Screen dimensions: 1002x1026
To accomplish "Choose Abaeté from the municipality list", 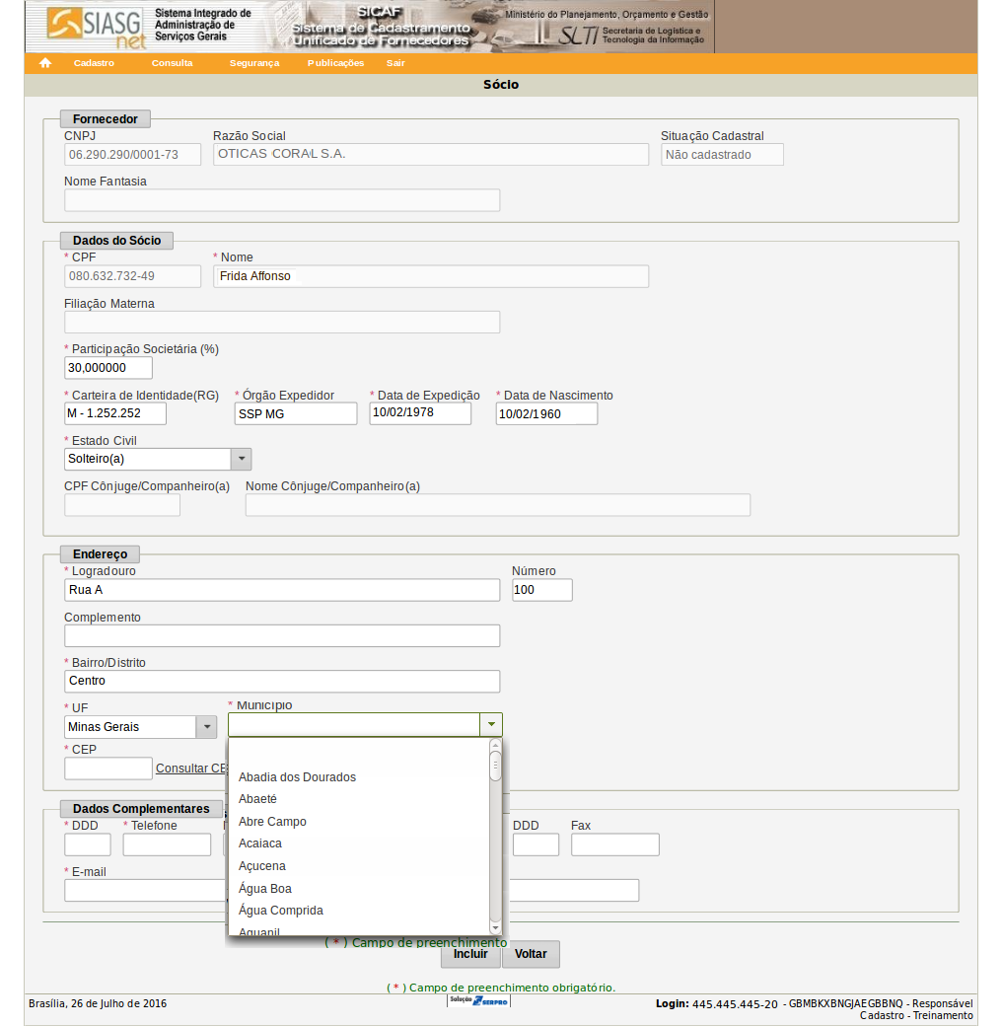I will tap(257, 799).
